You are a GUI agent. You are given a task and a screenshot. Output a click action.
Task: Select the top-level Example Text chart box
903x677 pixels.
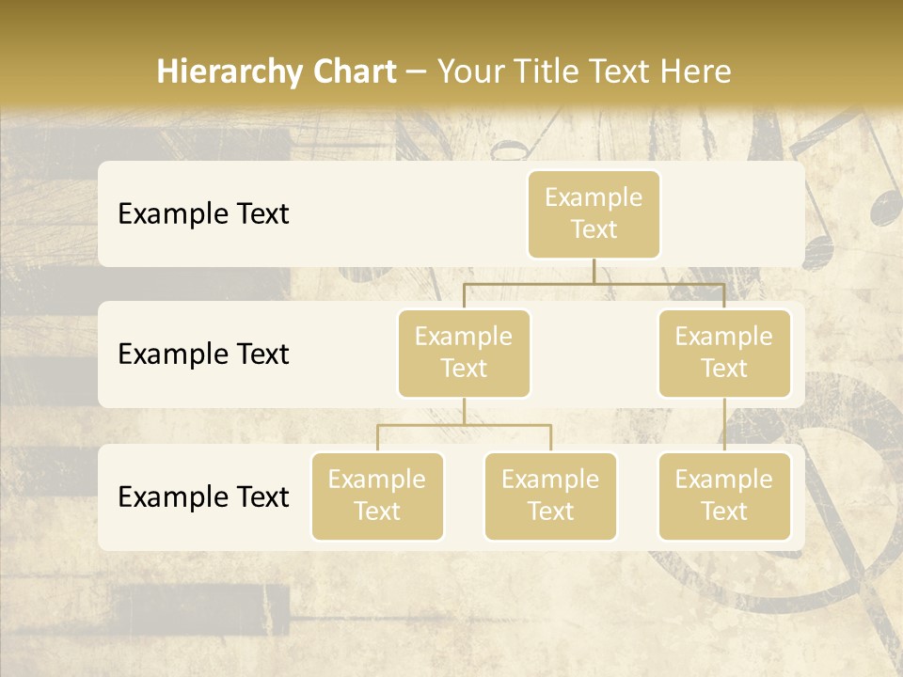pos(594,213)
